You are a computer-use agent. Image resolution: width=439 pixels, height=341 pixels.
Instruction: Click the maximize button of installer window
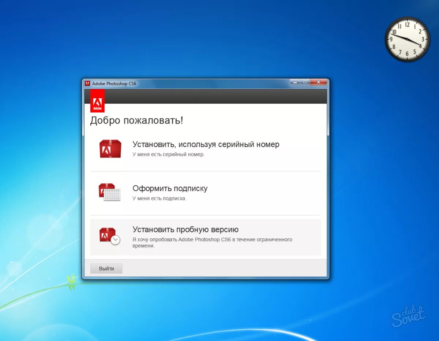point(304,82)
